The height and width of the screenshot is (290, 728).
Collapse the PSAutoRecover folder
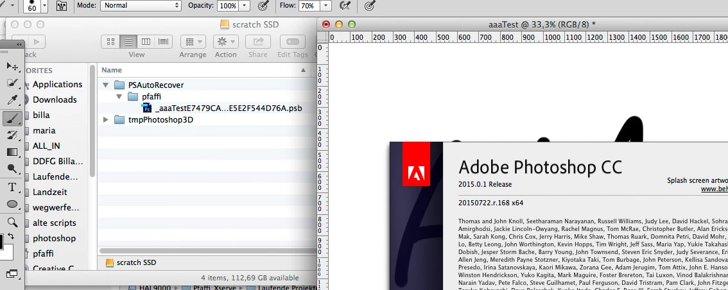coord(105,85)
